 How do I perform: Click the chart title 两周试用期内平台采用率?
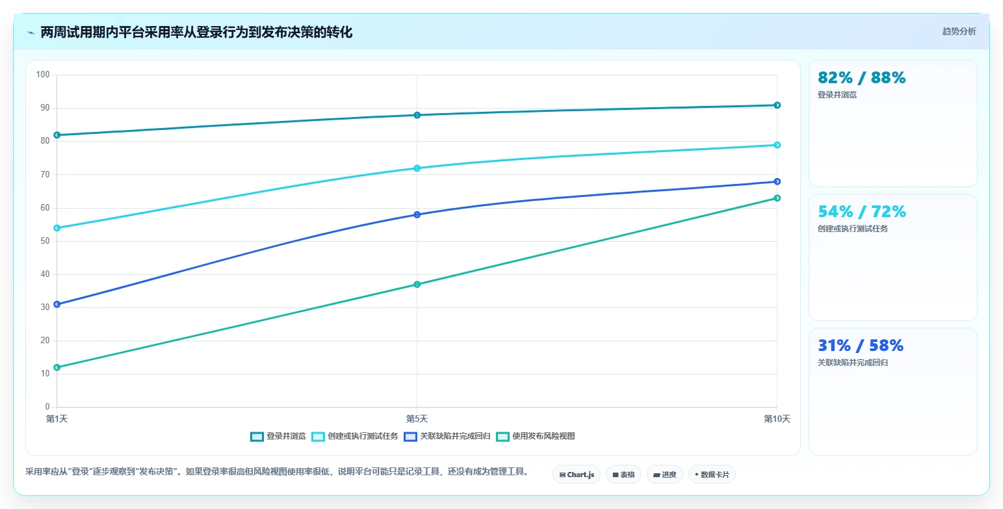pos(196,33)
